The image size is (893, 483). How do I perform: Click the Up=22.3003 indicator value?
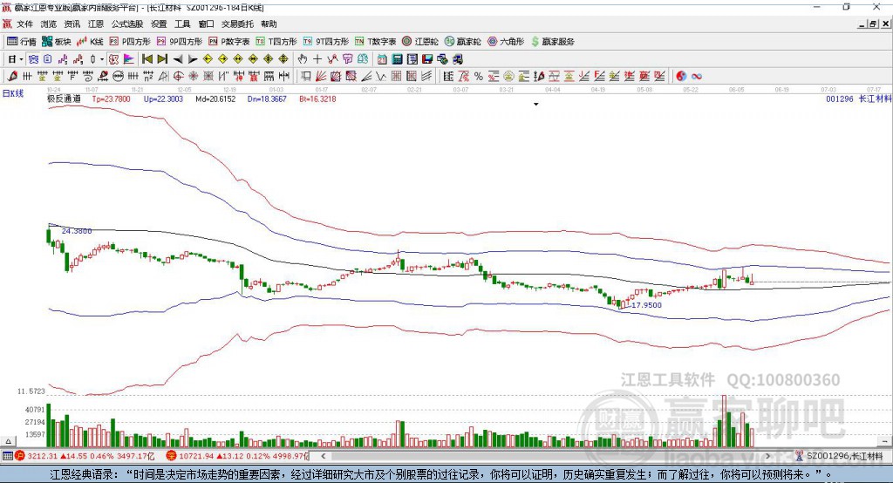pos(163,99)
